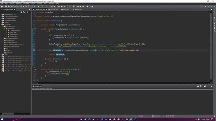The height and width of the screenshot is (121, 216).
Task: Click the green Run toolbar button
Action: [38, 6]
